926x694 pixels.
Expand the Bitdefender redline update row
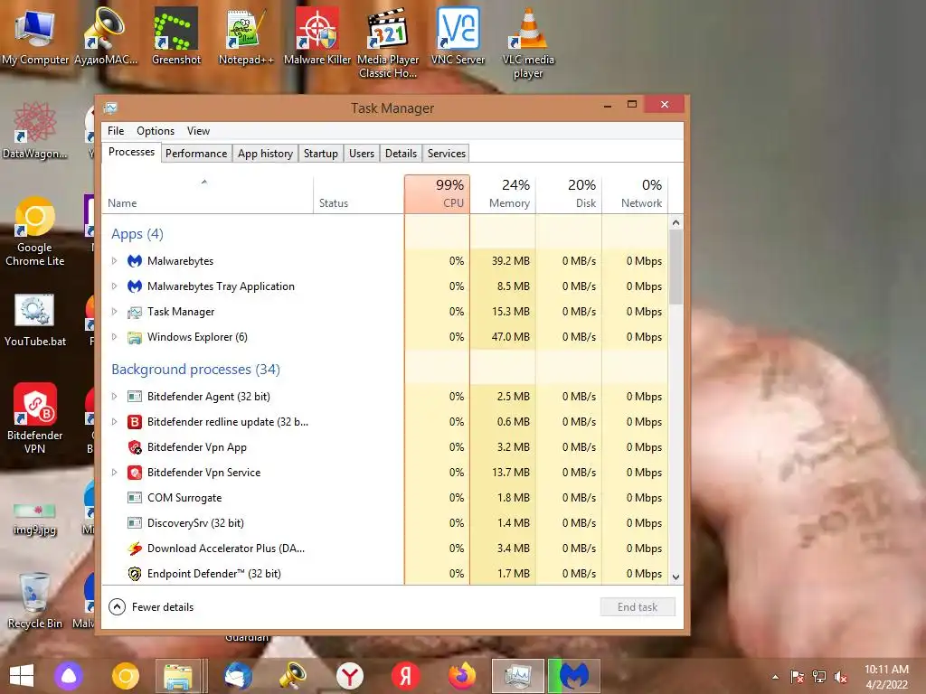(115, 422)
